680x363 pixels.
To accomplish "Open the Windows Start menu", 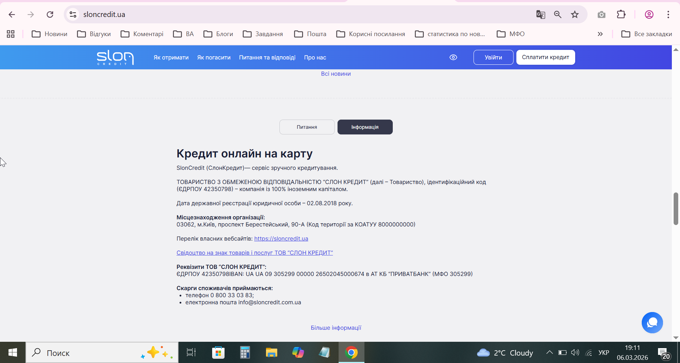I will (x=13, y=352).
